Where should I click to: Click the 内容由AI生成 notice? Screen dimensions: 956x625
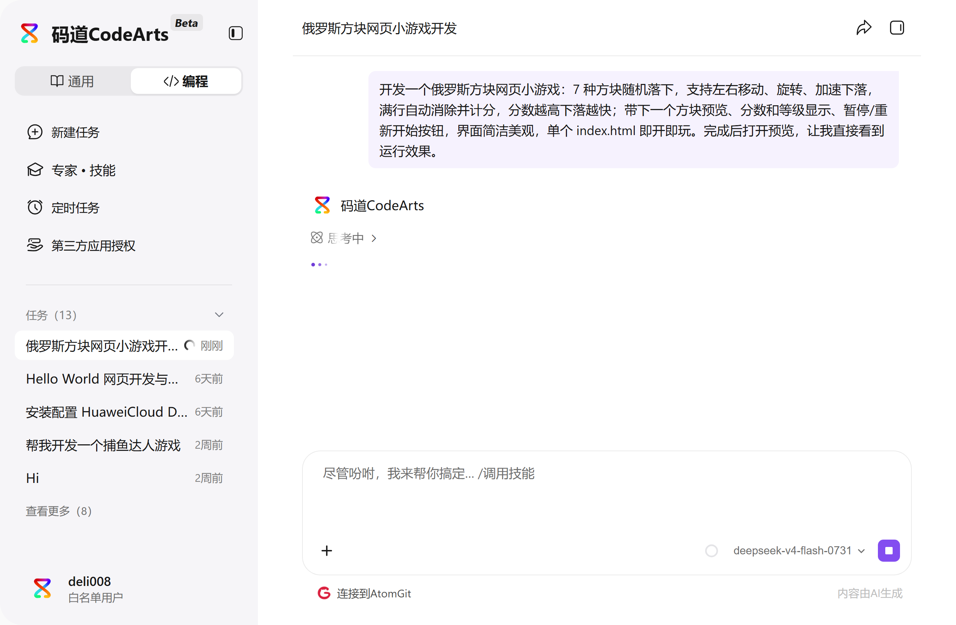(x=870, y=593)
